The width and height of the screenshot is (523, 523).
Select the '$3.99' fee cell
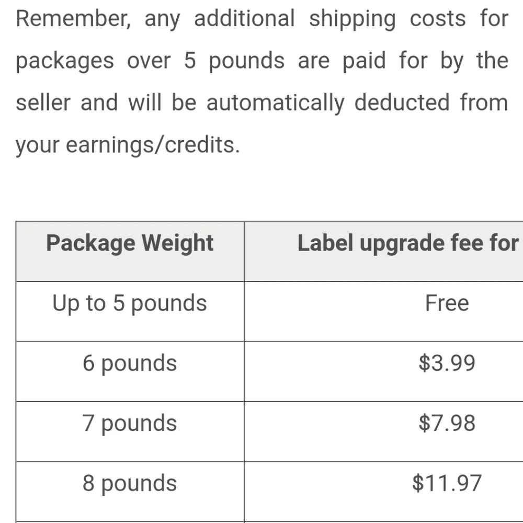[383, 371]
